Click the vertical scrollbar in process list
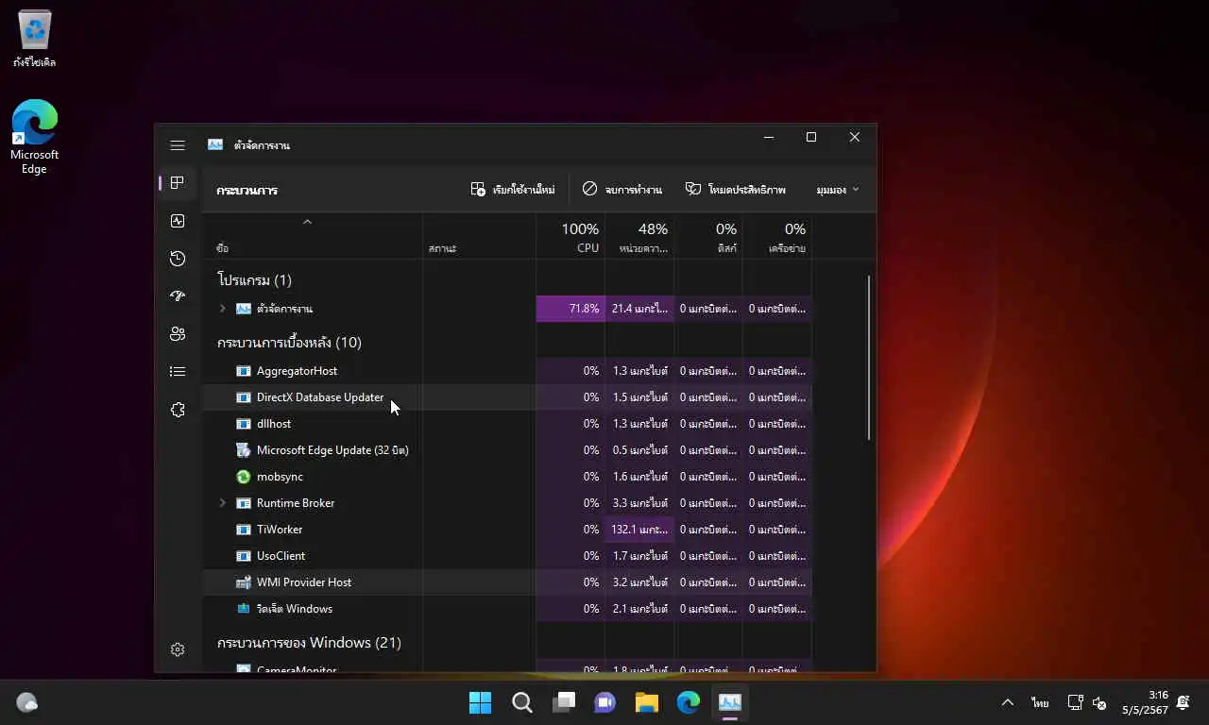Image resolution: width=1209 pixels, height=725 pixels. [868, 357]
